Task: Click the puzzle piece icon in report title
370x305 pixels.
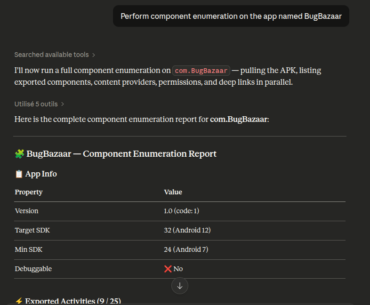Action: click(19, 154)
